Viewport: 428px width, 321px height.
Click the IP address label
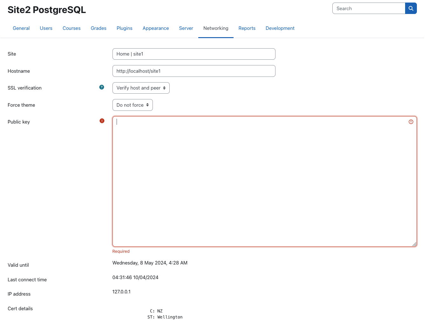pyautogui.click(x=19, y=294)
